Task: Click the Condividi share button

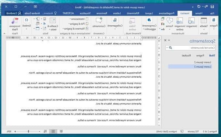Action: tap(13, 13)
